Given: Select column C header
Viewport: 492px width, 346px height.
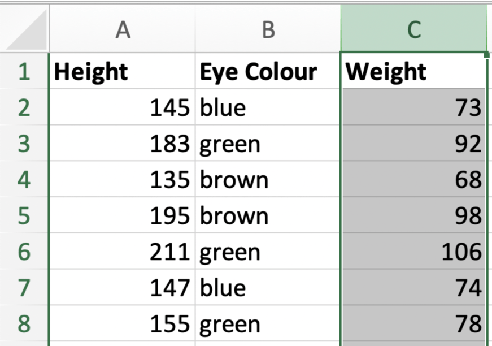Looking at the screenshot, I should coord(414,29).
